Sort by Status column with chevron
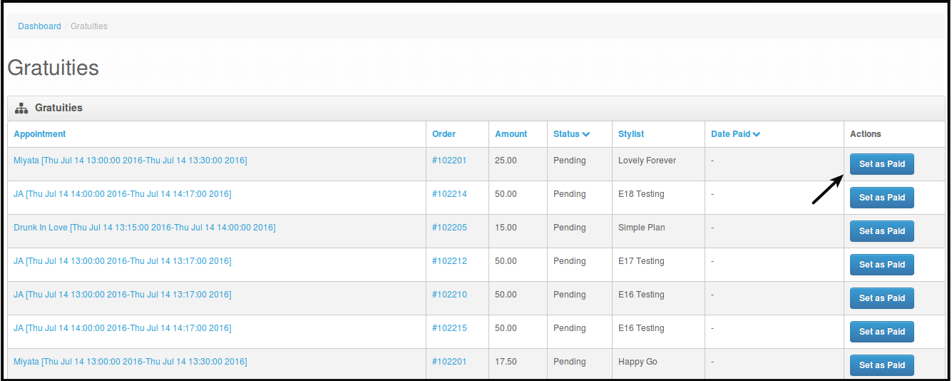This screenshot has height=381, width=952. click(x=571, y=134)
